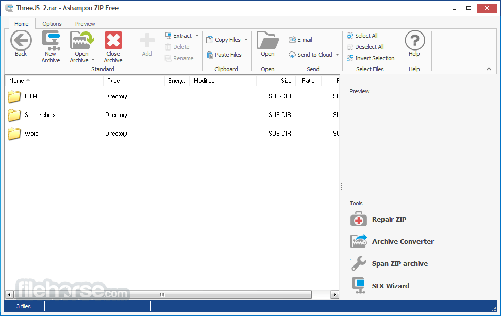Click Paste Files

point(224,55)
